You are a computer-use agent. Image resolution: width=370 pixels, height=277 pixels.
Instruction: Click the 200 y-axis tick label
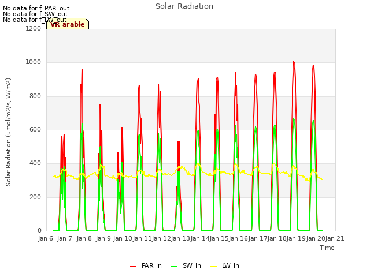pos(35,197)
